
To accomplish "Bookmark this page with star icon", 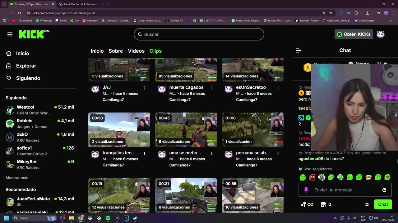I will [x=331, y=13].
